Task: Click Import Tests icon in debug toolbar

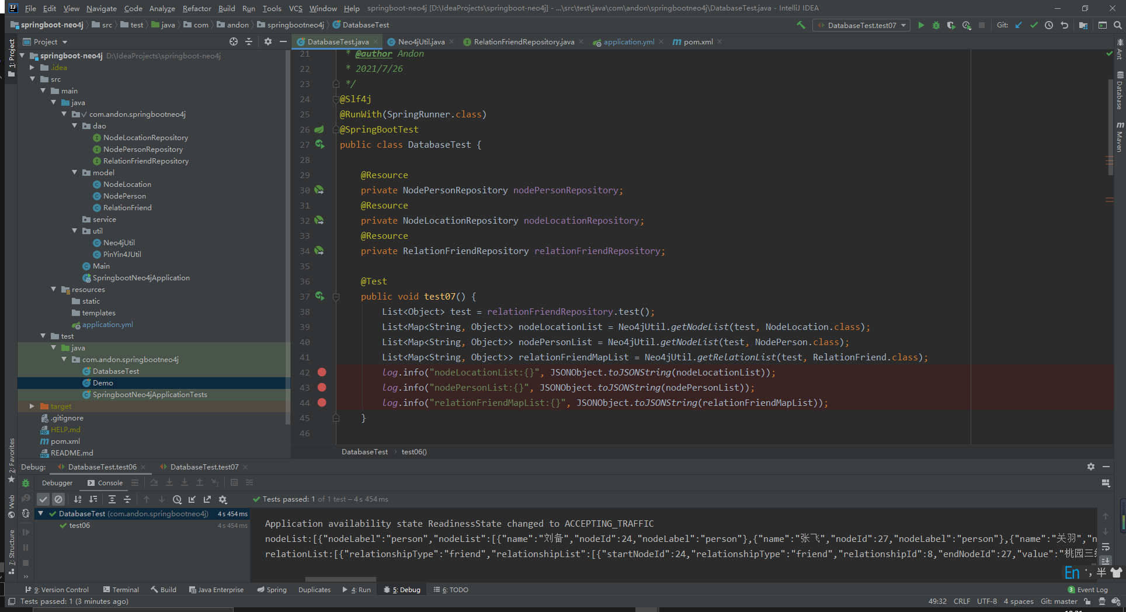Action: coord(192,499)
